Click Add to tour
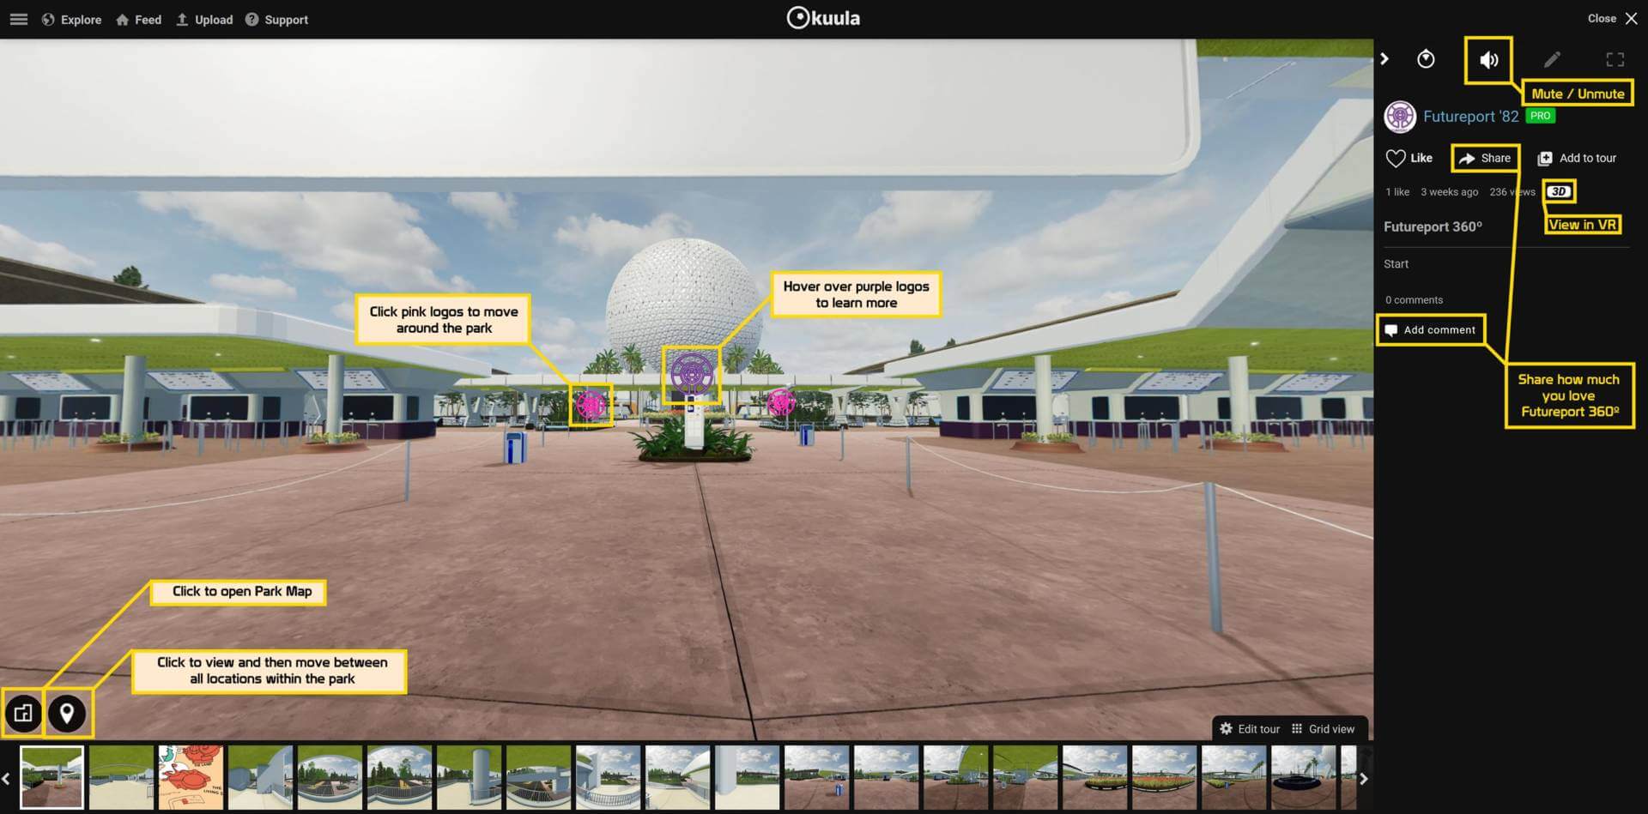Screen dimensions: 1648x814 [1577, 158]
